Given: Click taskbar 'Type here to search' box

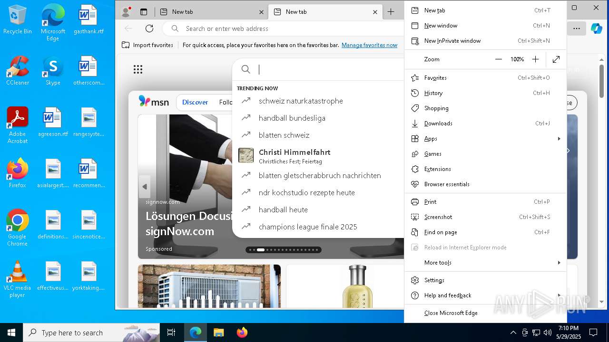Looking at the screenshot, I should pos(91,332).
